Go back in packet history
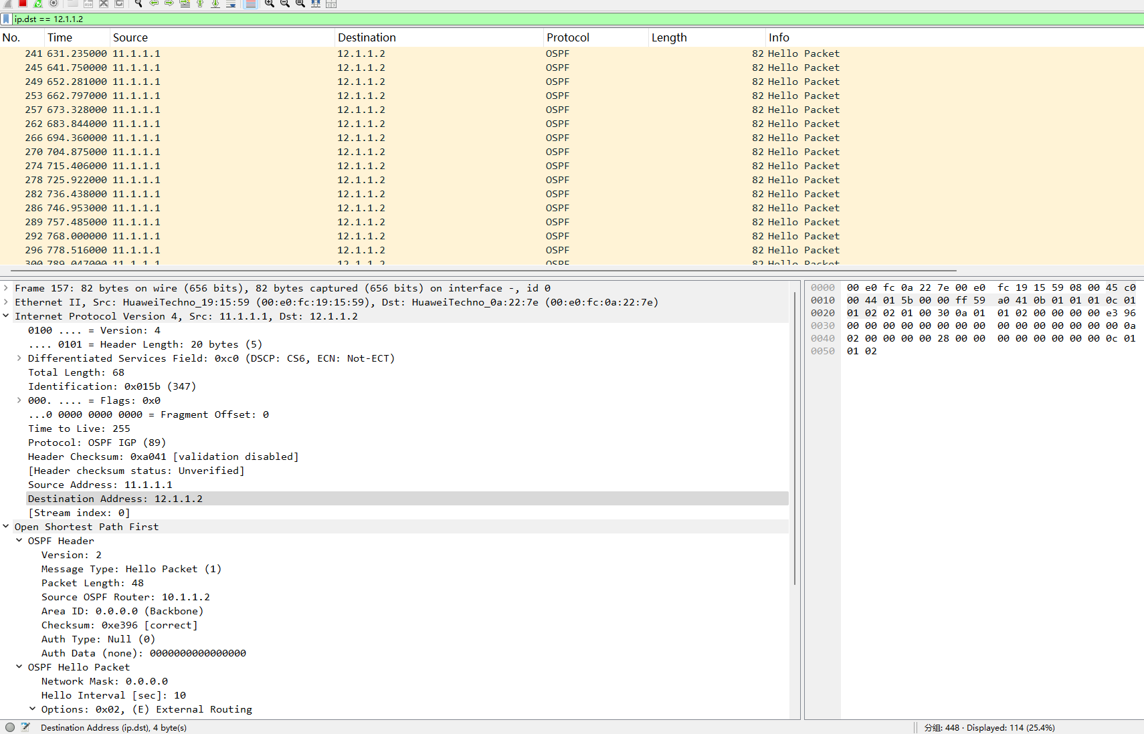The width and height of the screenshot is (1144, 734). [154, 3]
